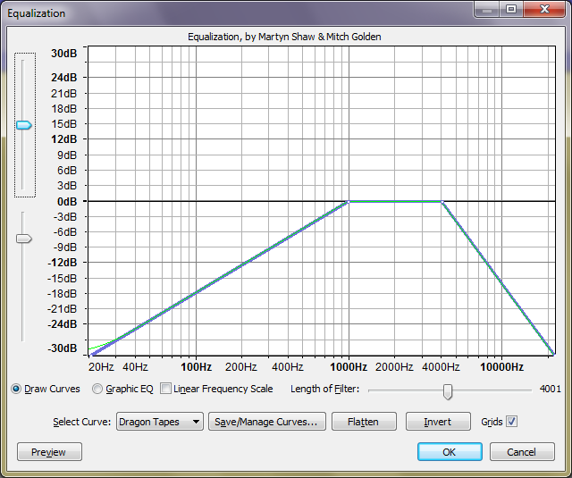Confirm with the OK button
572x478 pixels.
[x=450, y=452]
